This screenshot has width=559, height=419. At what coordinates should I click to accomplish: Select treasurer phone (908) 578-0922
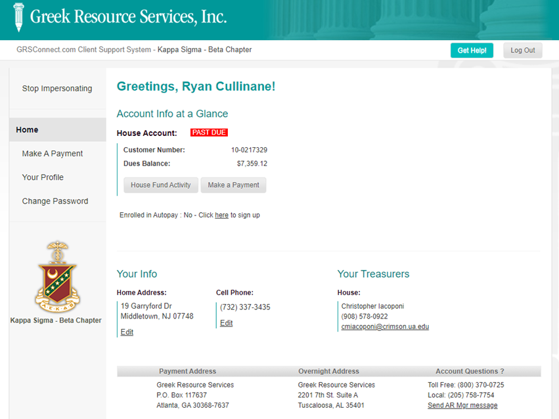pyautogui.click(x=365, y=317)
